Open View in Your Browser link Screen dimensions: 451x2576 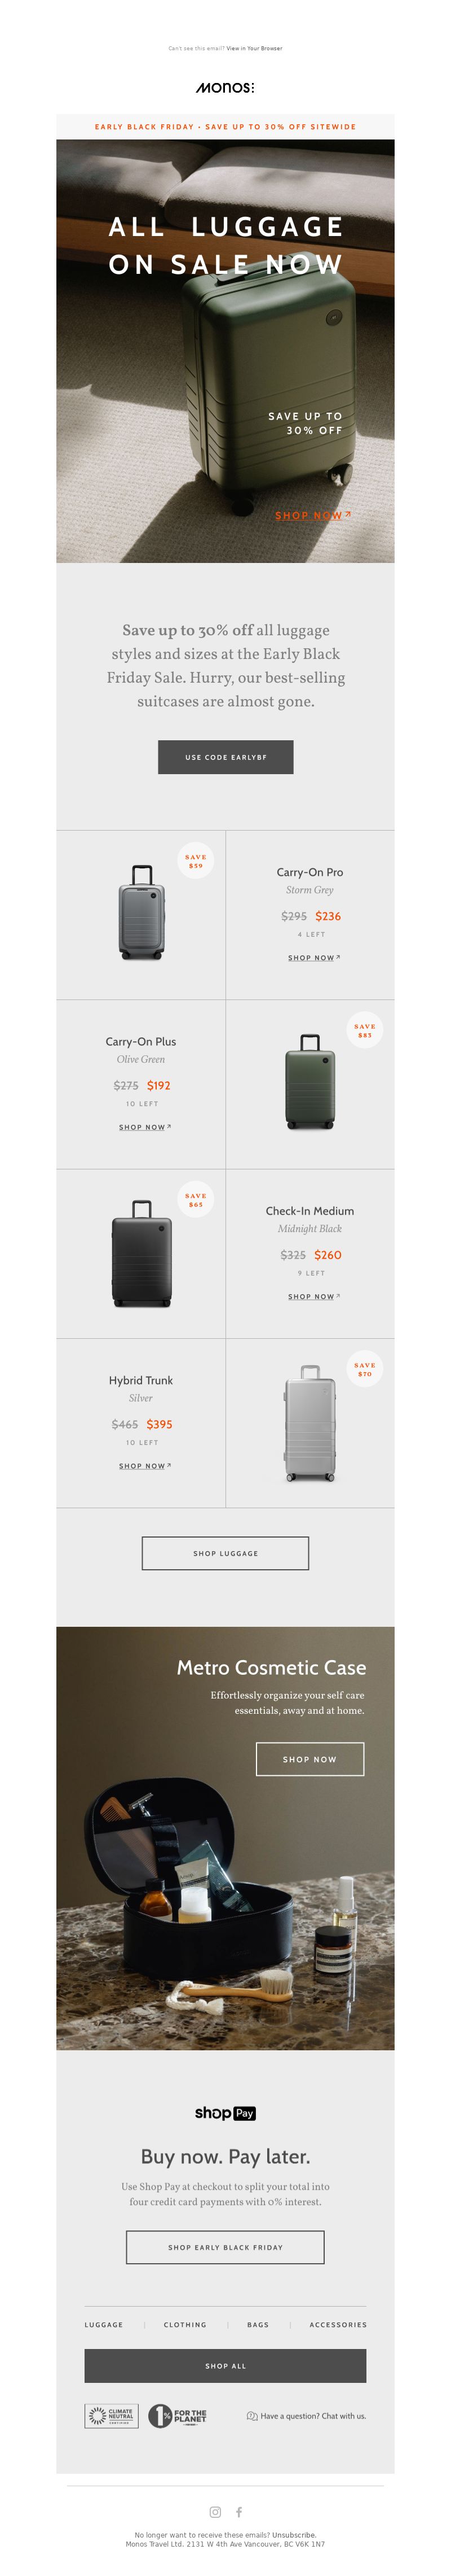254,48
